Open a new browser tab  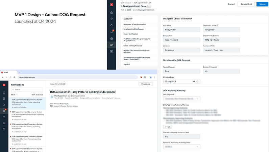tap(19, 72)
